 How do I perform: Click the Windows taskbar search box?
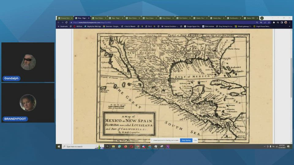tap(80, 147)
